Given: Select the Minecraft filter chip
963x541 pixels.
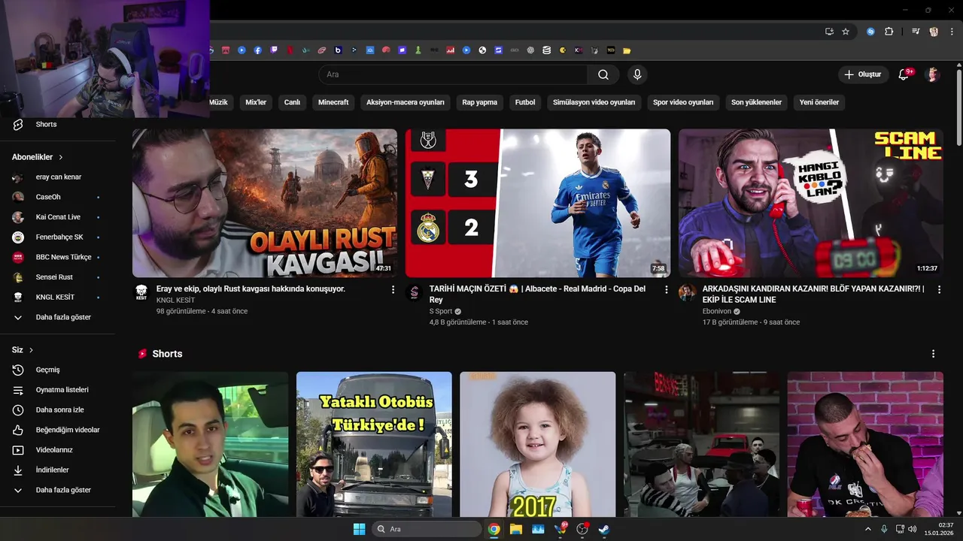Looking at the screenshot, I should (333, 102).
